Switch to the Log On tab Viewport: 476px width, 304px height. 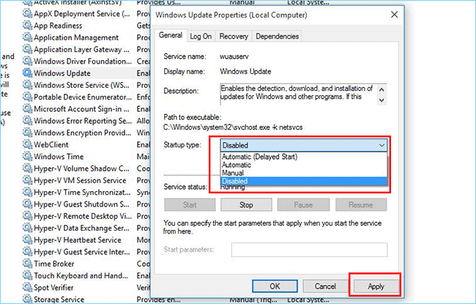[x=201, y=36]
